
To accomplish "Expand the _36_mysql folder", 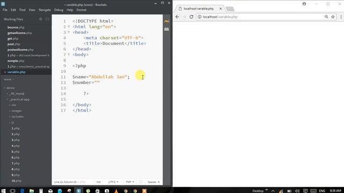I will click(7, 94).
